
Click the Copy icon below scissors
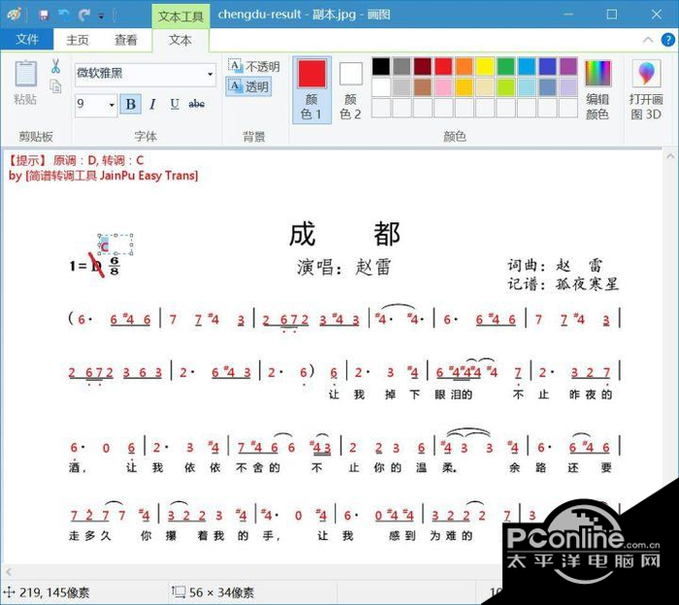pyautogui.click(x=55, y=87)
